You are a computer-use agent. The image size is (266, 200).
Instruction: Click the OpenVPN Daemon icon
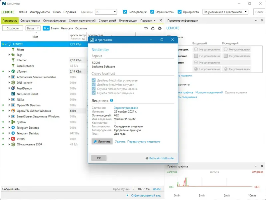(13, 105)
